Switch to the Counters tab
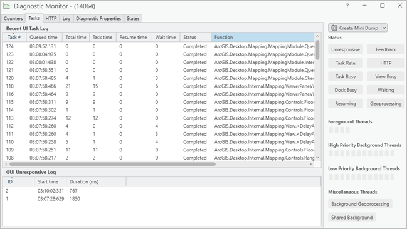 13,18
